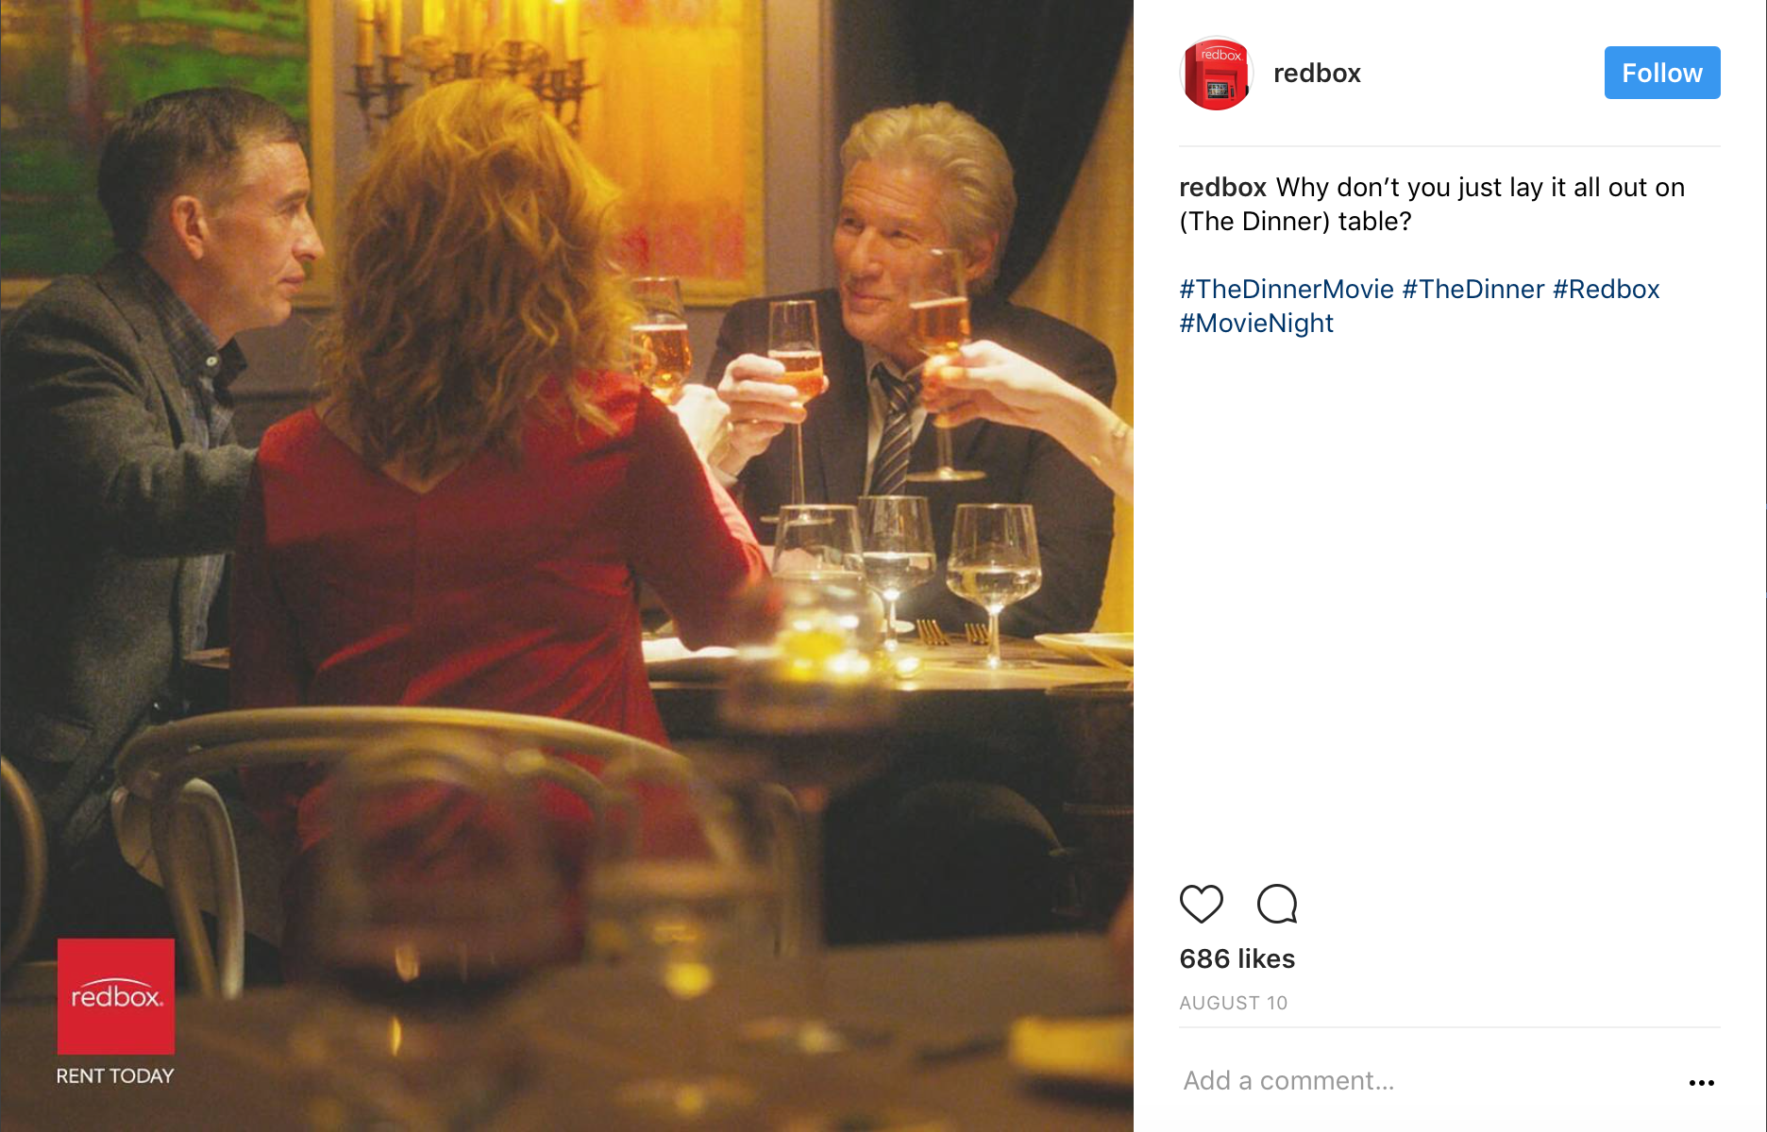Open the #MovieNight hashtag
Screen dimensions: 1767x1132
pyautogui.click(x=1256, y=324)
